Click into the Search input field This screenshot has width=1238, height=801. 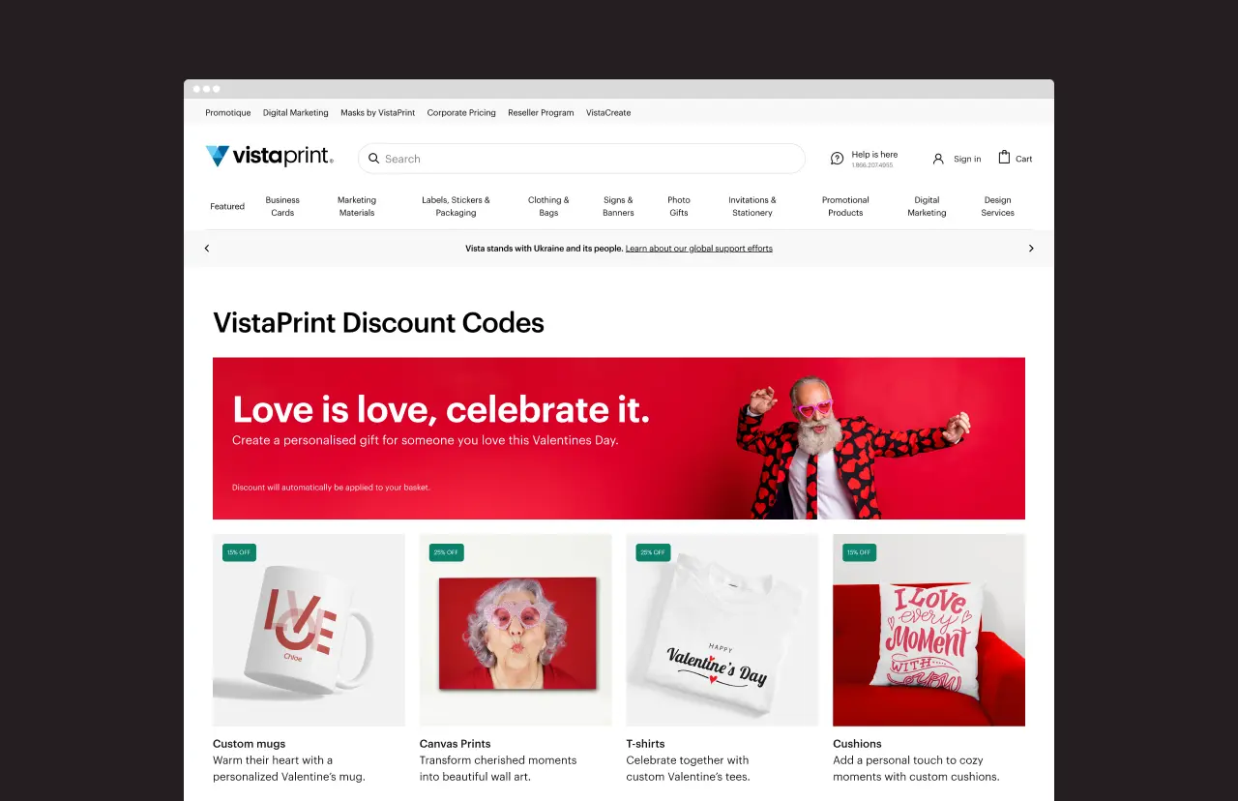click(x=581, y=159)
